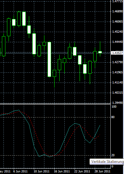
Task: Click the Vertikale Skalierung tooltip
Action: tap(107, 162)
